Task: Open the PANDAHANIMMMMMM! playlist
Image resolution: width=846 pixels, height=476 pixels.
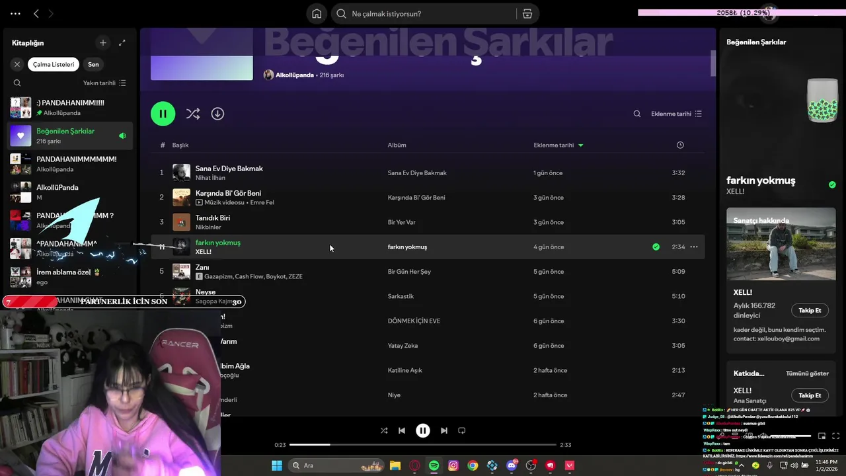Action: pos(70,164)
